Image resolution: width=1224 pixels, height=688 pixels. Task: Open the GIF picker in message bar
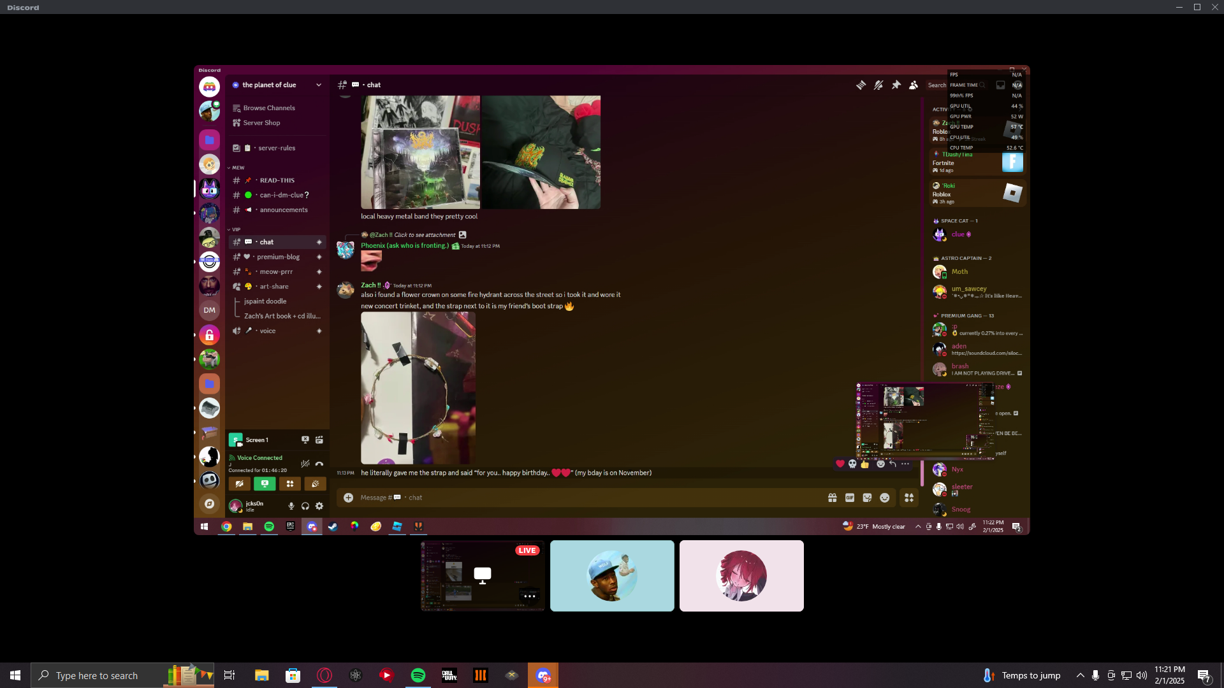tap(850, 498)
